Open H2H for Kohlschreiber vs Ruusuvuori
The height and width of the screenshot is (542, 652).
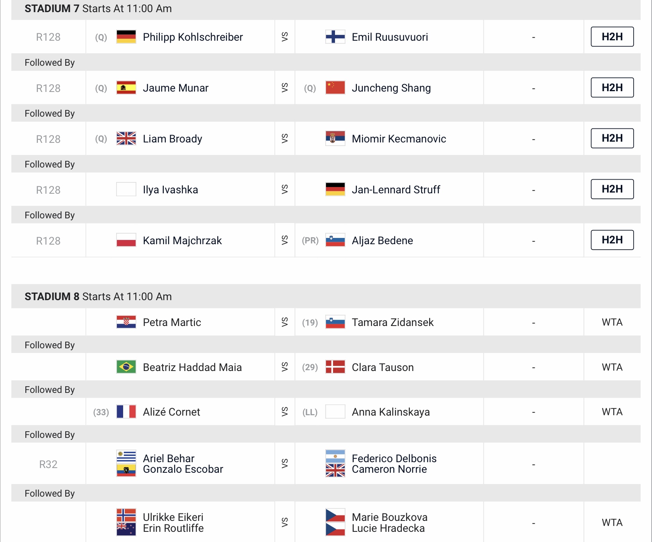(612, 37)
